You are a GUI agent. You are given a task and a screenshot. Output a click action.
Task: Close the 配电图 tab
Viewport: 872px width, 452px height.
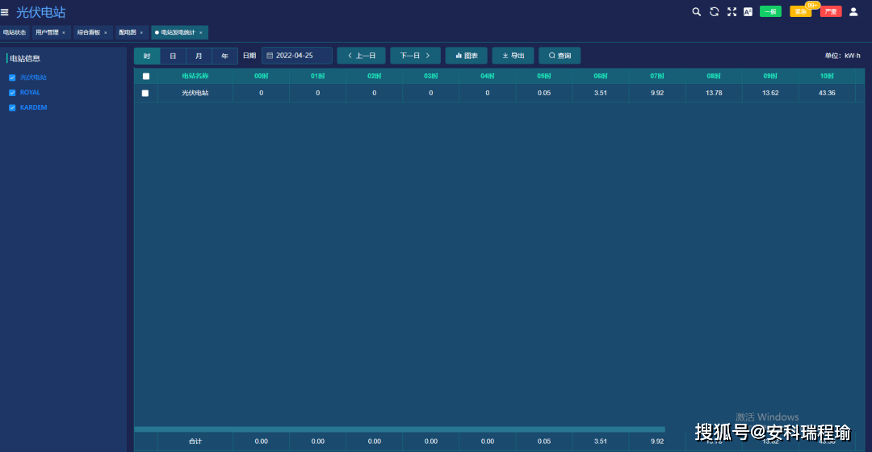(x=141, y=33)
